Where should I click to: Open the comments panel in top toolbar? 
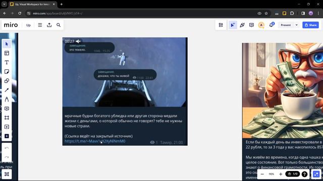(251, 25)
